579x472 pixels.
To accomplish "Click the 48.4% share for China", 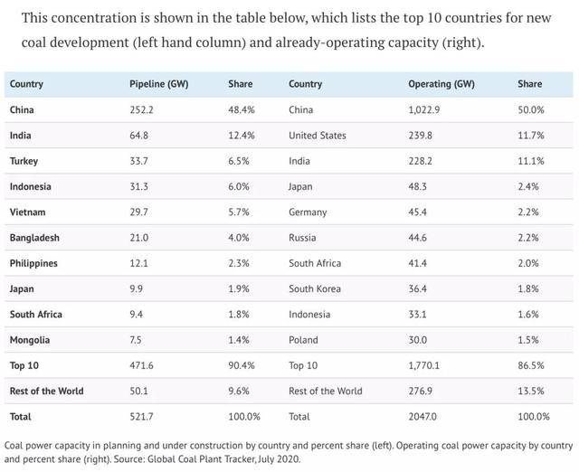I will pyautogui.click(x=241, y=109).
